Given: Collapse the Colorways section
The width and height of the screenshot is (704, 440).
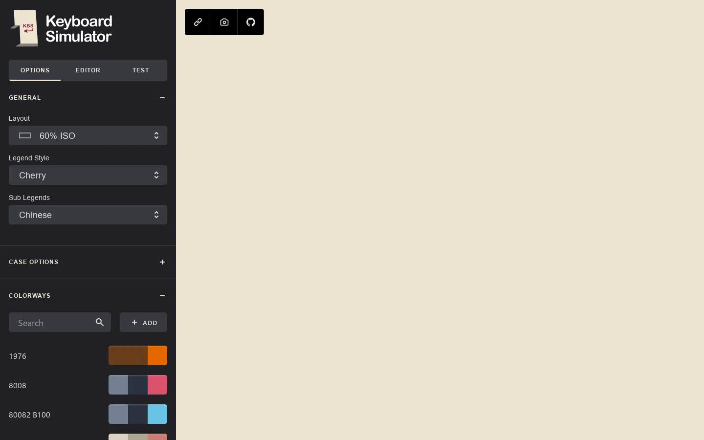Looking at the screenshot, I should click(162, 296).
